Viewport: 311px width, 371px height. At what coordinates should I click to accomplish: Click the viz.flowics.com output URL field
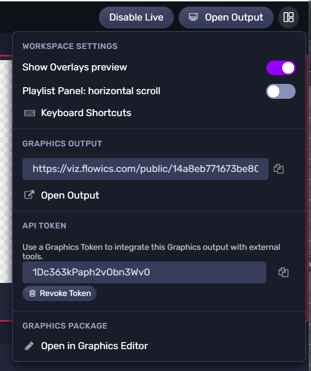145,169
